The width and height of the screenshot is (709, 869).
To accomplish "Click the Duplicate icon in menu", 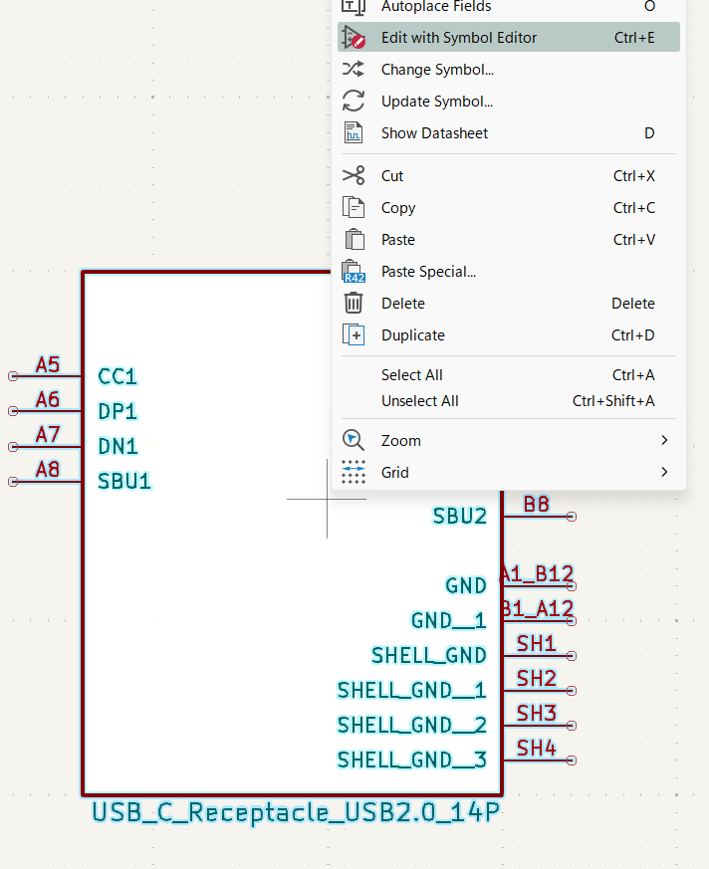I will [354, 335].
